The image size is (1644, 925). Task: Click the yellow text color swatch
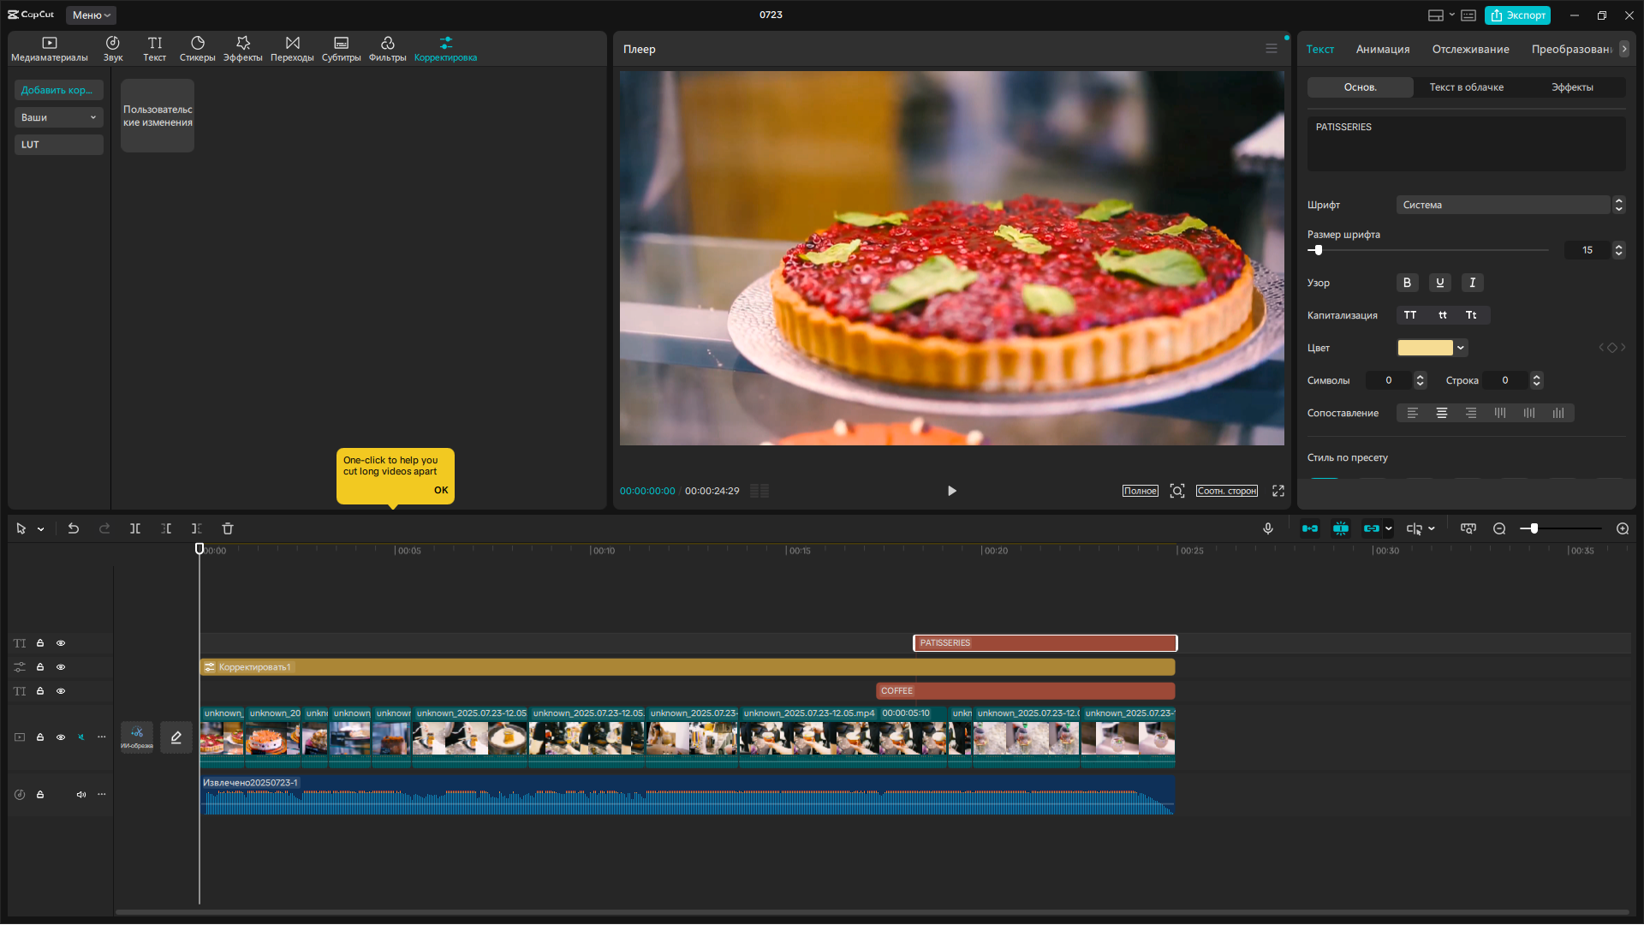click(x=1425, y=348)
